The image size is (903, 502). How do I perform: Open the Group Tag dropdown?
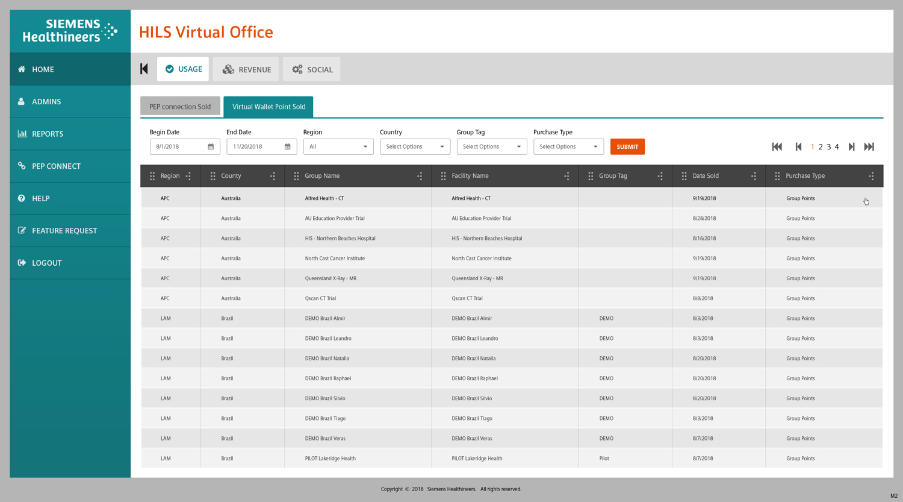pos(491,146)
